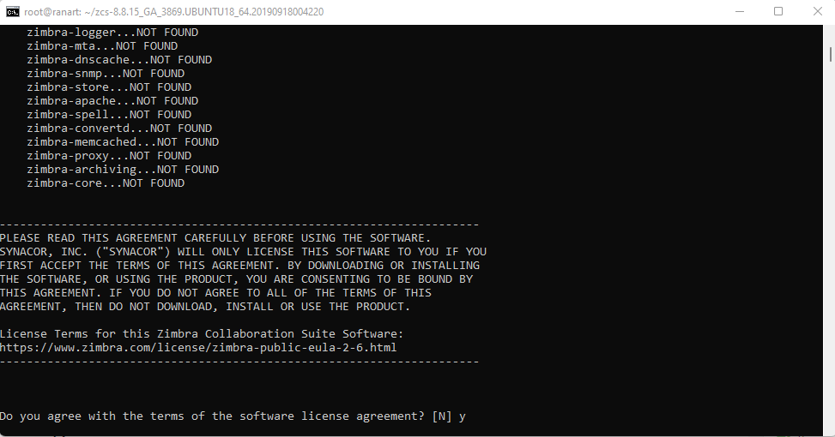Close the terminal window
Image resolution: width=835 pixels, height=437 pixels.
click(x=818, y=12)
